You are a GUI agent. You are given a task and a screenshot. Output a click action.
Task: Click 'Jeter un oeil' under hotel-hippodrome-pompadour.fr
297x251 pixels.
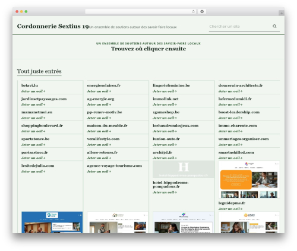[x=165, y=192]
